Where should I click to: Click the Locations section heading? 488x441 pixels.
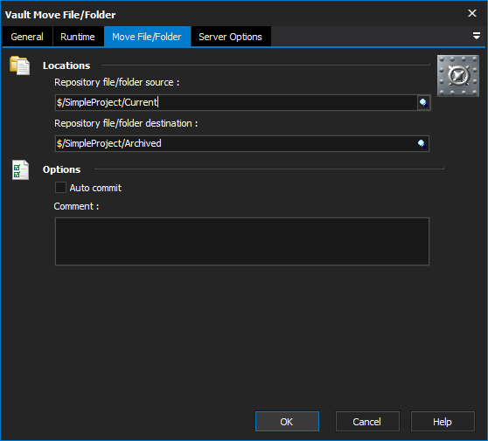point(66,65)
